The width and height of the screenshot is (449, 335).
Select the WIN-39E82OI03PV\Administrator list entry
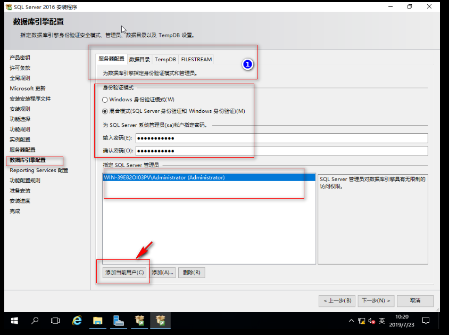pyautogui.click(x=209, y=177)
